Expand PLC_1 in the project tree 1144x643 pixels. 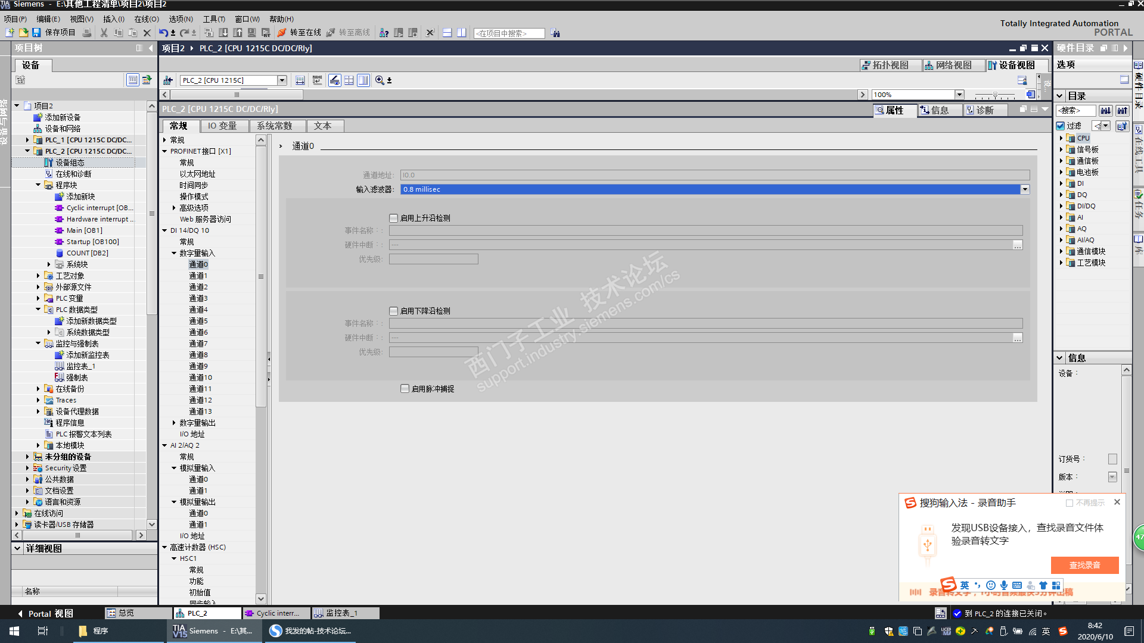click(x=27, y=140)
